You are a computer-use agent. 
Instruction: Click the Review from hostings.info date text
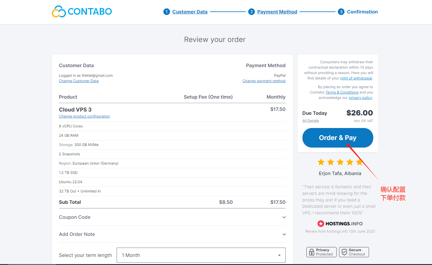[340, 231]
